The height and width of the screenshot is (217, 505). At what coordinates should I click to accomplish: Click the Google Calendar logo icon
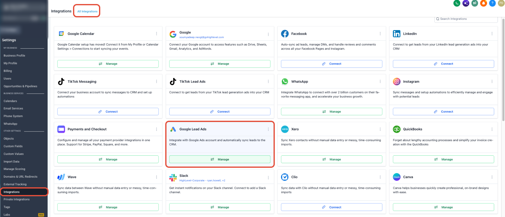(x=61, y=33)
